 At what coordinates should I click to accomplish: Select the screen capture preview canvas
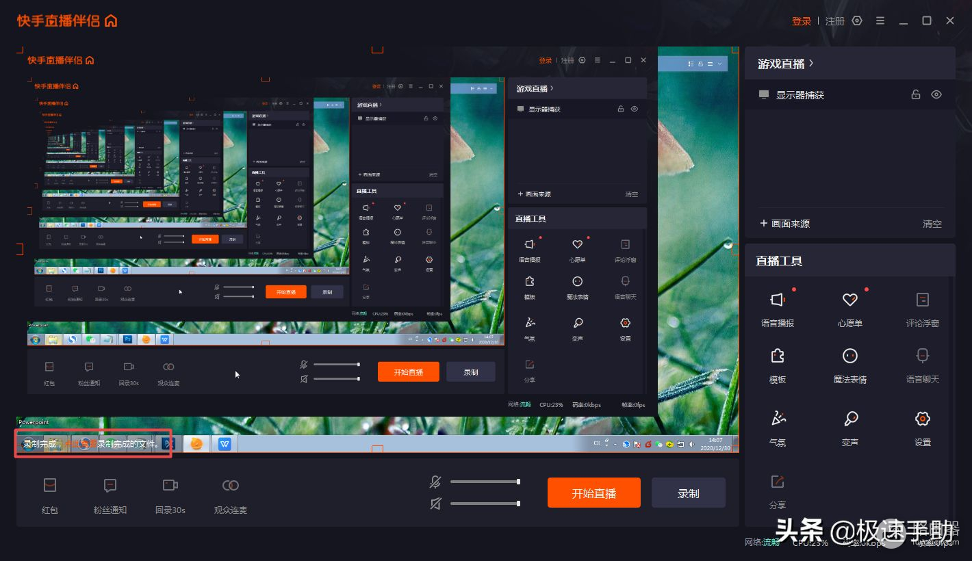coord(378,250)
